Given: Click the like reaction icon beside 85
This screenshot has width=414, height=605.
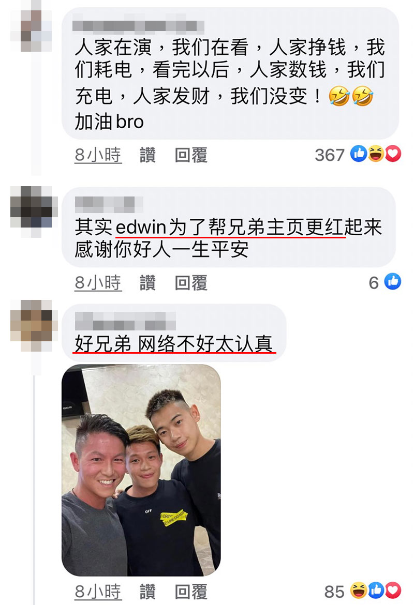Looking at the screenshot, I should pos(376,591).
